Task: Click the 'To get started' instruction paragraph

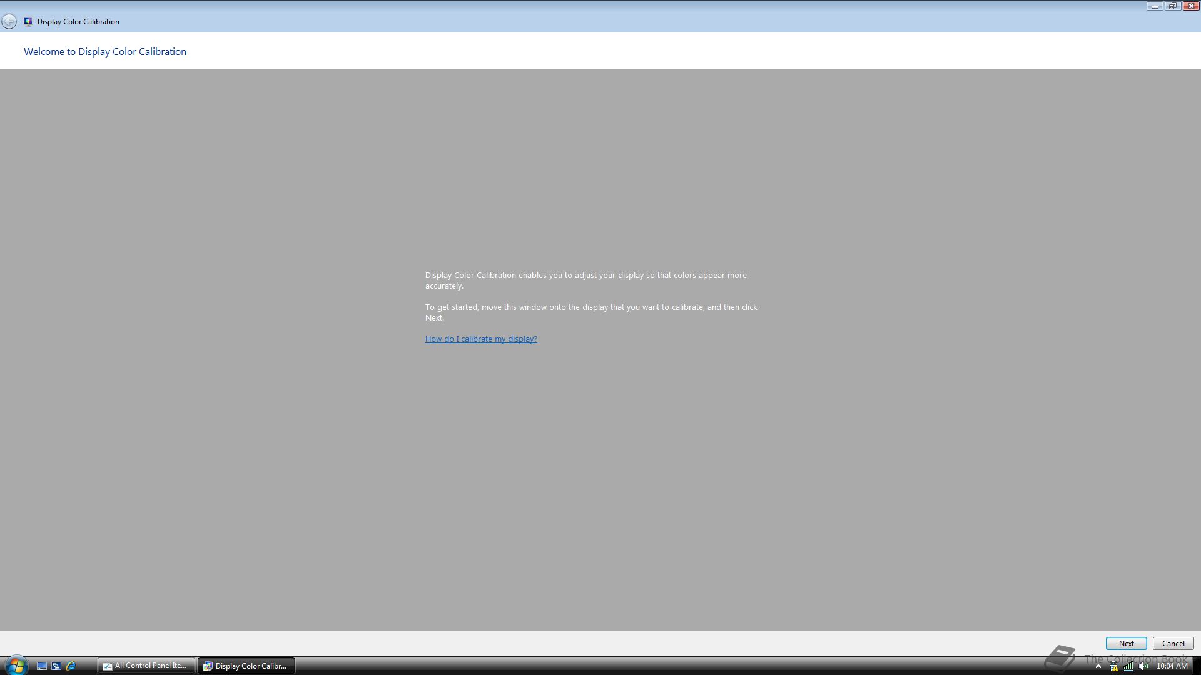Action: pos(591,312)
